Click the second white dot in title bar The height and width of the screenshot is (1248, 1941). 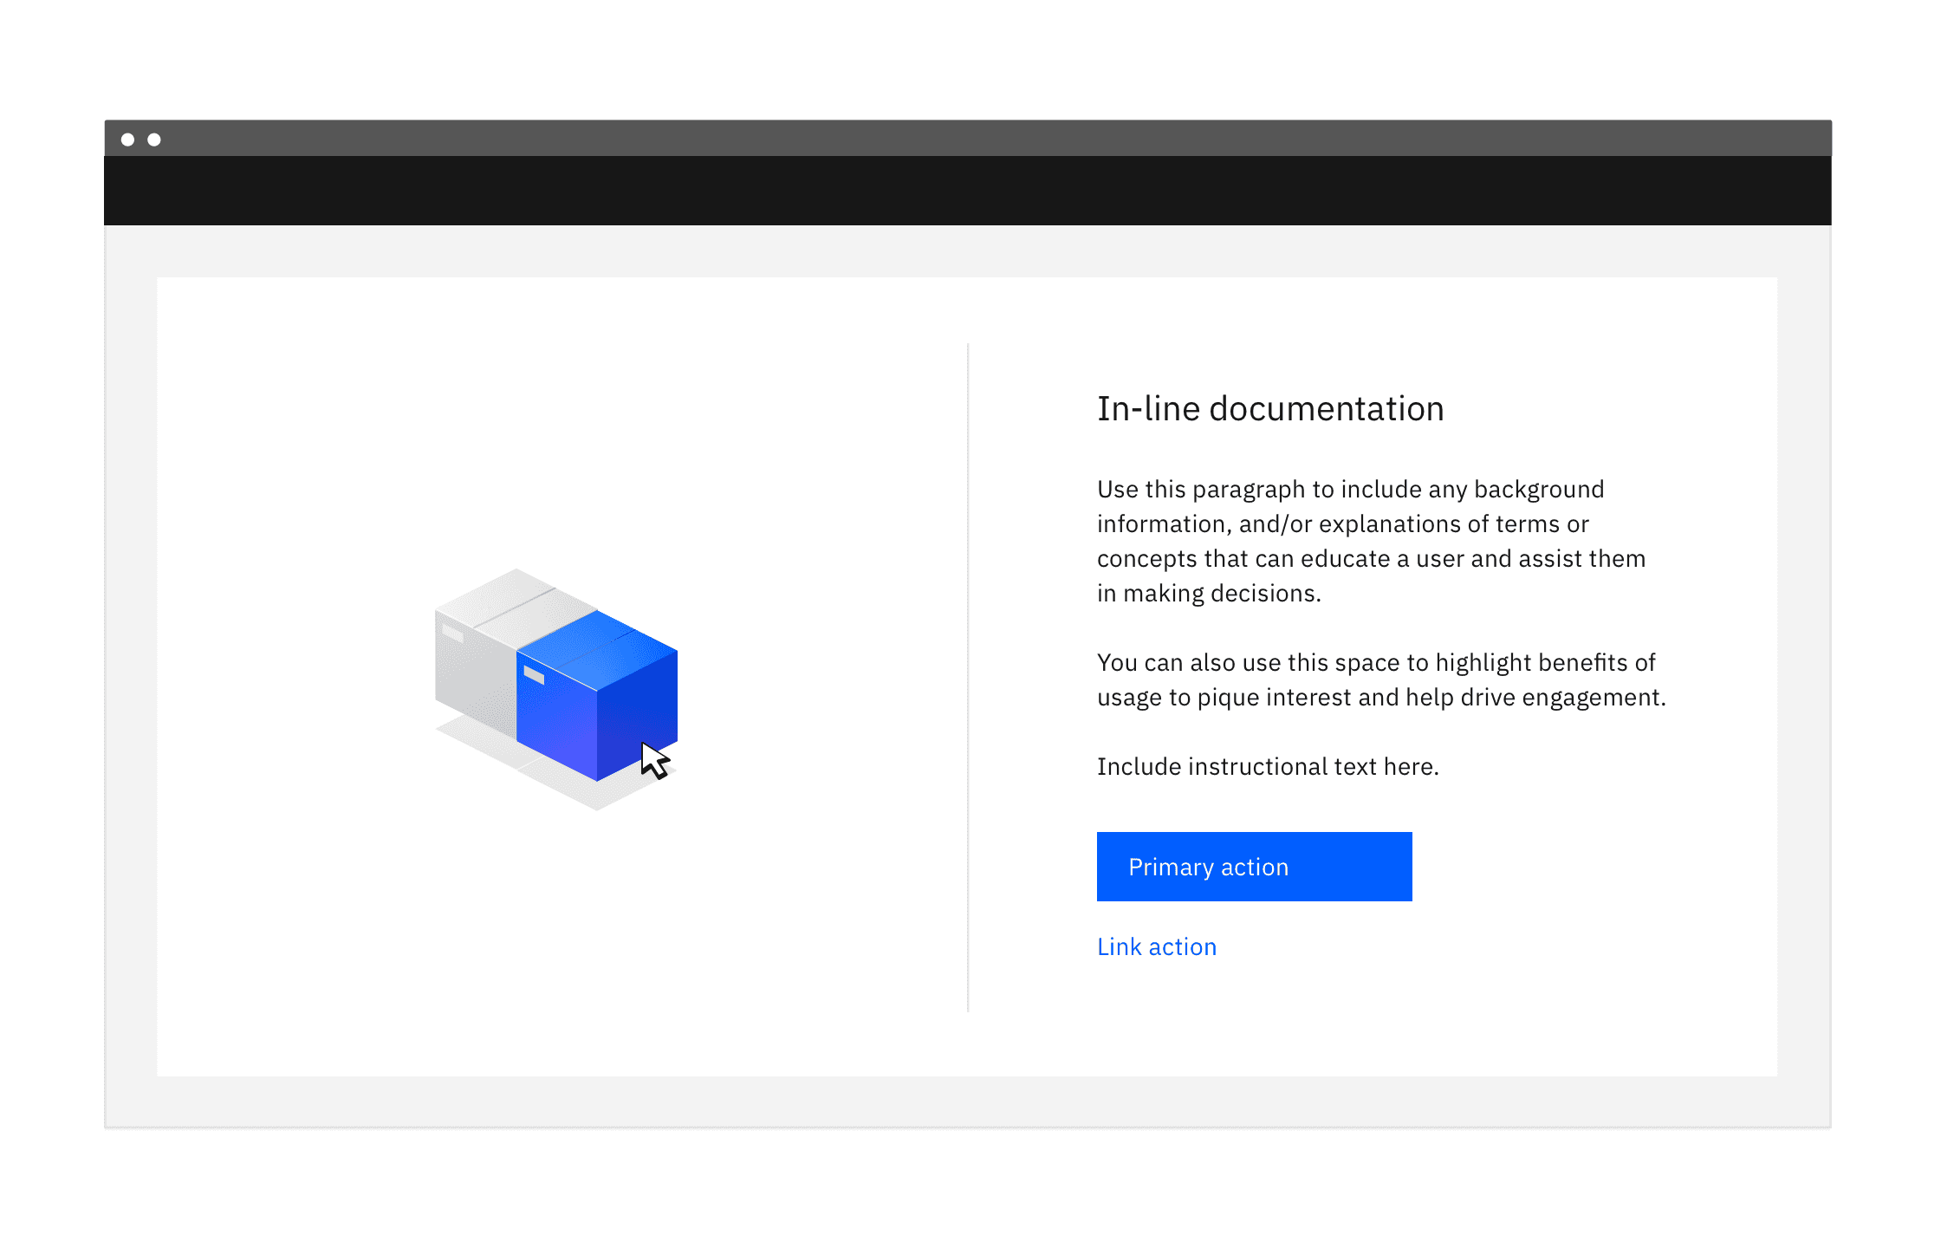(x=154, y=140)
